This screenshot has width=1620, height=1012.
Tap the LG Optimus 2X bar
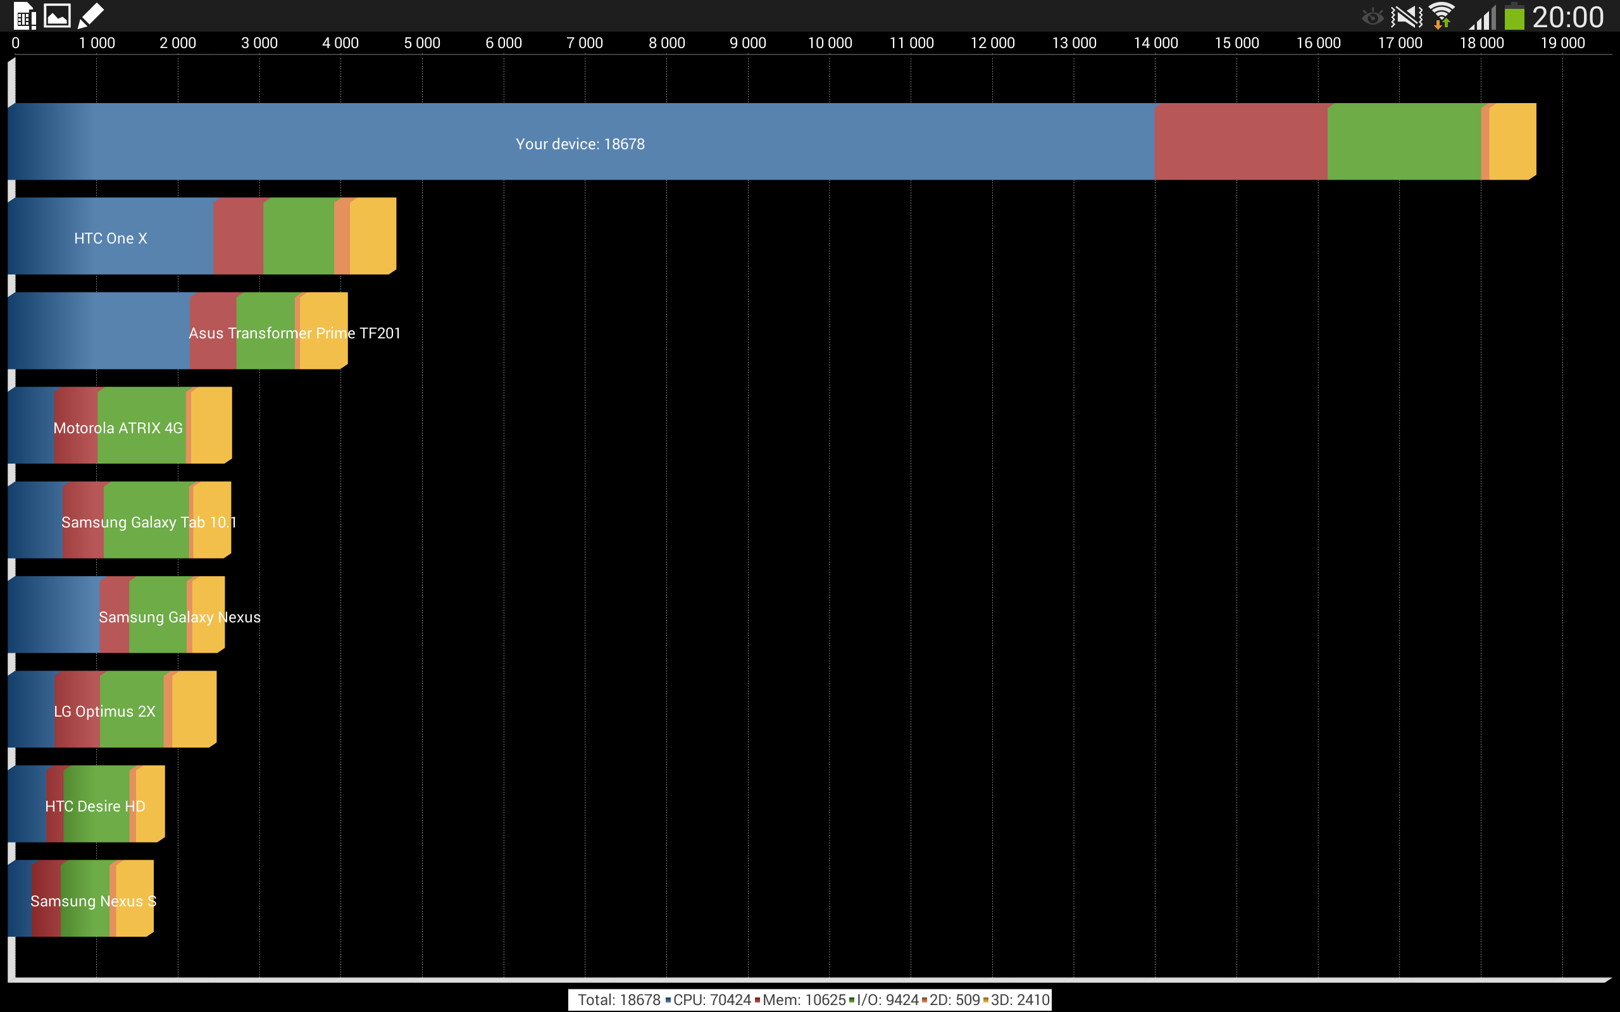point(104,711)
